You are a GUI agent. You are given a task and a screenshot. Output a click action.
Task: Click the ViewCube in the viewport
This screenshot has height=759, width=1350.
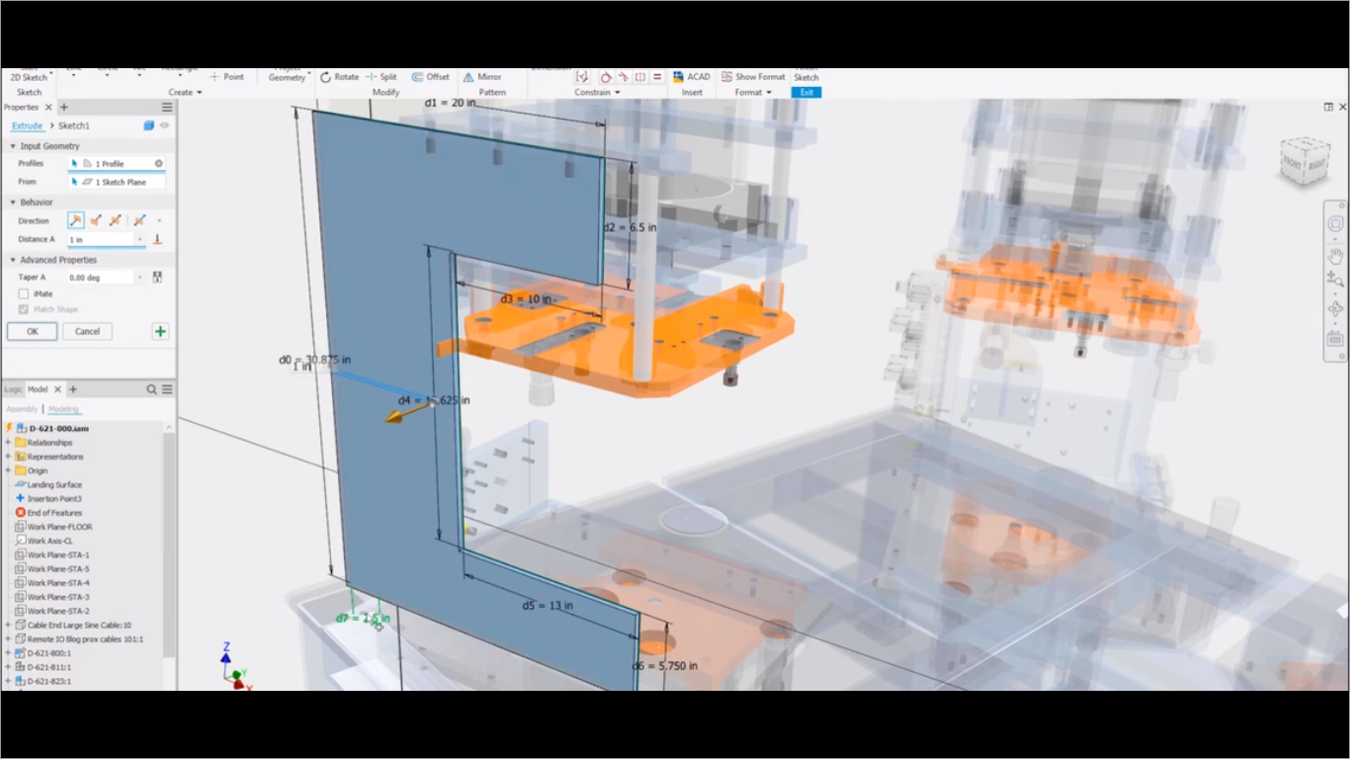pyautogui.click(x=1305, y=158)
